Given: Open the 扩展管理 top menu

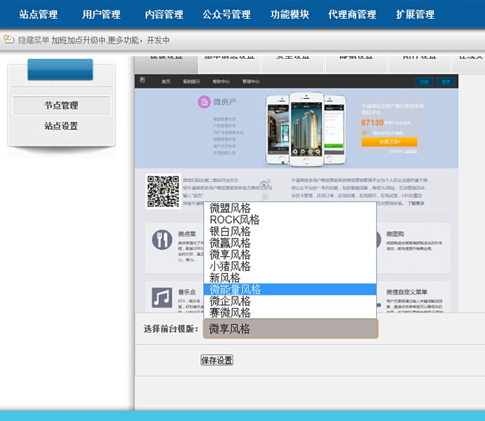Looking at the screenshot, I should (415, 15).
